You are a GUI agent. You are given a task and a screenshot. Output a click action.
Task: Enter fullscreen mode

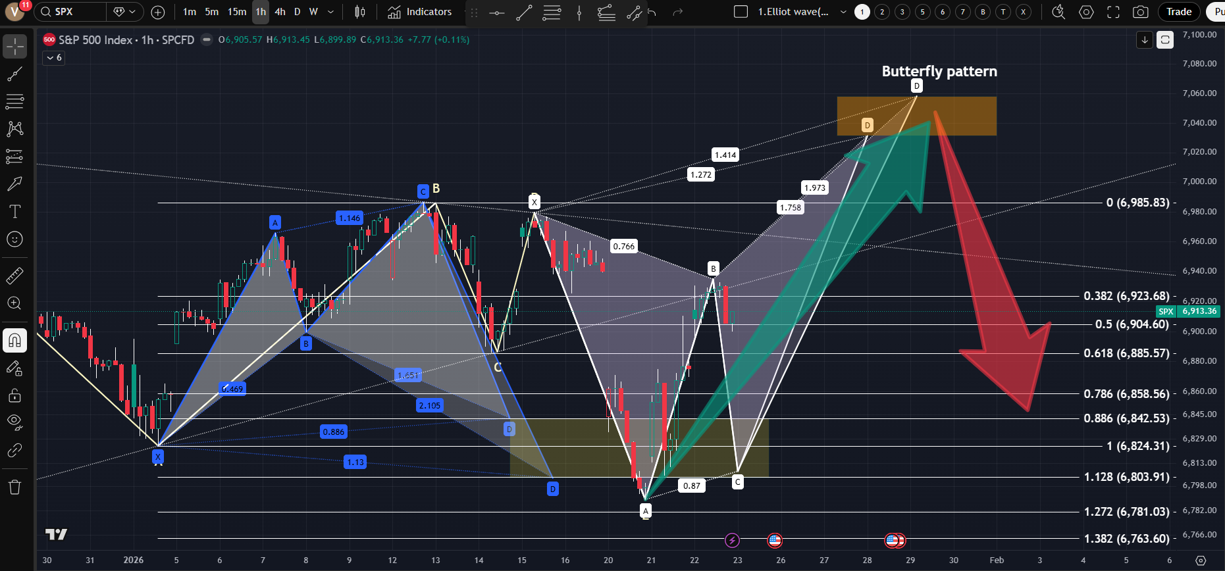[1113, 12]
